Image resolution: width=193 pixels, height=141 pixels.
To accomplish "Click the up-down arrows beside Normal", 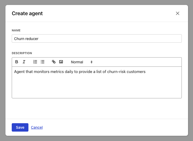I will pyautogui.click(x=92, y=62).
